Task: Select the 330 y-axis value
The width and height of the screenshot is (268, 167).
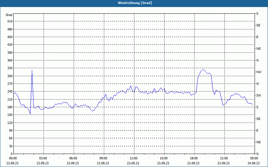Action: click(x=10, y=68)
